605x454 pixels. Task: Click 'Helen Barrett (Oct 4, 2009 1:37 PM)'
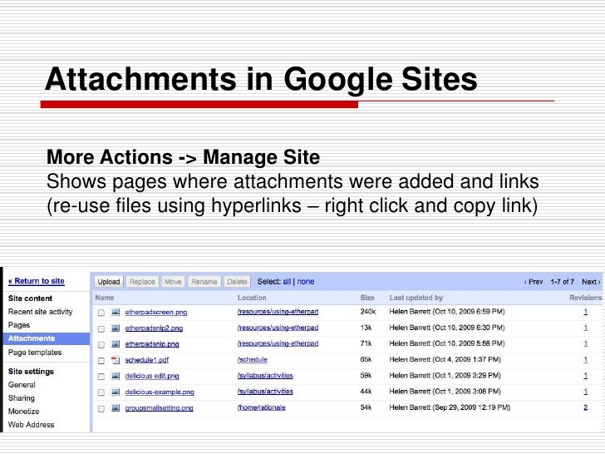coord(445,359)
